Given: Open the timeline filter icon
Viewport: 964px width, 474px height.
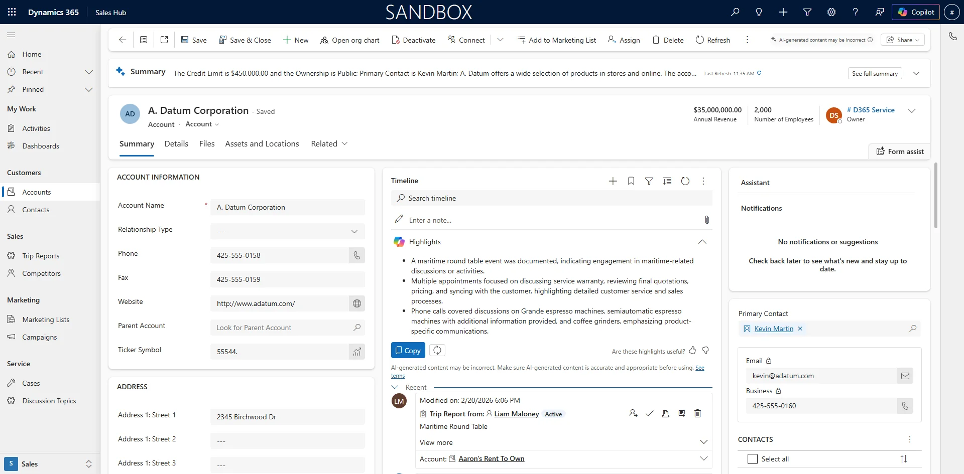Looking at the screenshot, I should 649,181.
